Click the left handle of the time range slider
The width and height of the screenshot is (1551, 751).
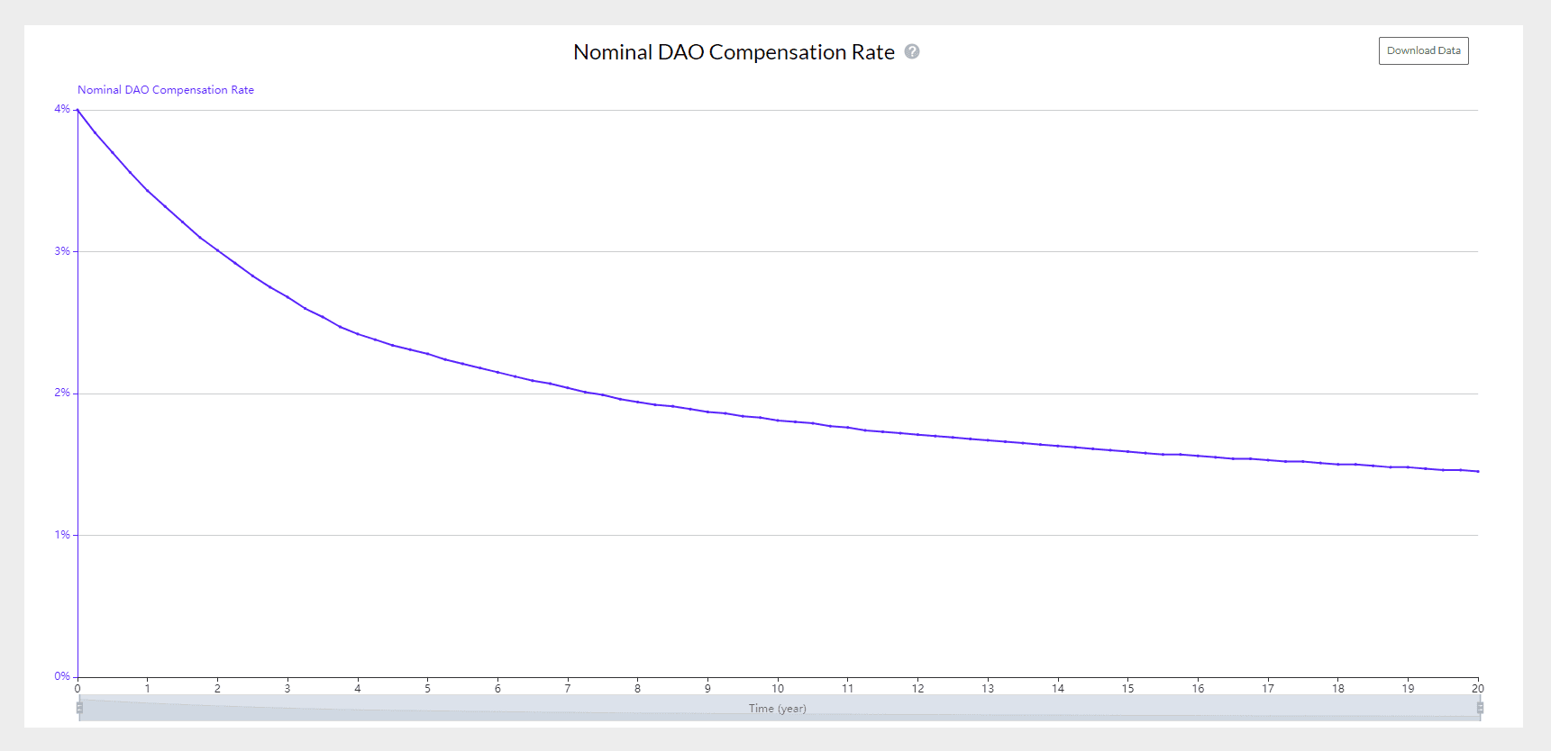coord(79,708)
